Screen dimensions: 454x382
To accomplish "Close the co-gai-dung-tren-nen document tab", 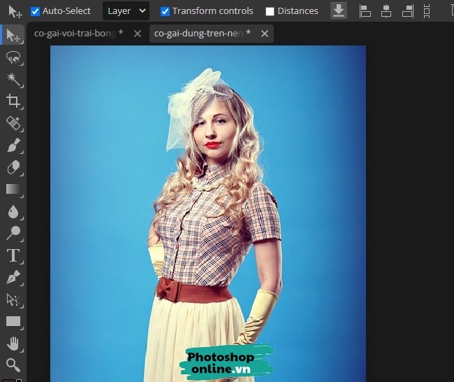I will pos(264,34).
